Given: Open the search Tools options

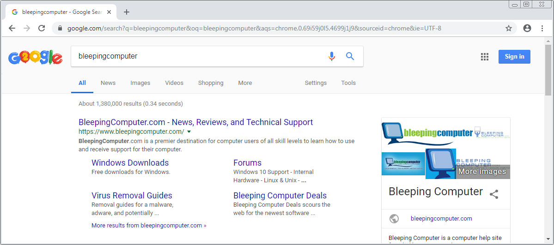Looking at the screenshot, I should pos(348,83).
